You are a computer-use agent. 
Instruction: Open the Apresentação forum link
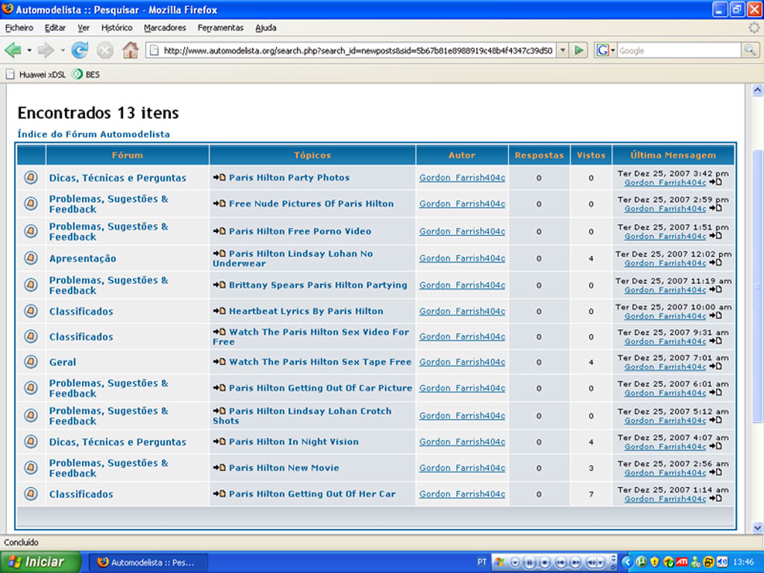(82, 258)
